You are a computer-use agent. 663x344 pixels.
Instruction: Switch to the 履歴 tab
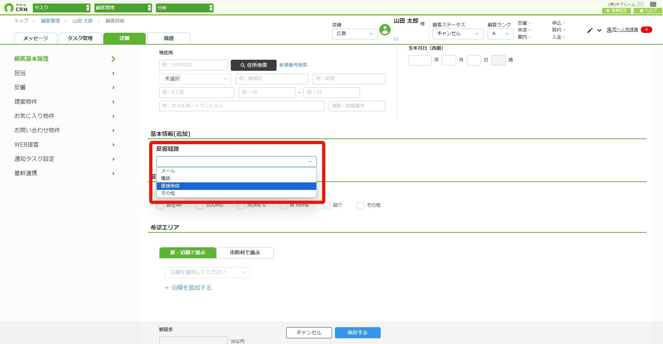point(169,38)
